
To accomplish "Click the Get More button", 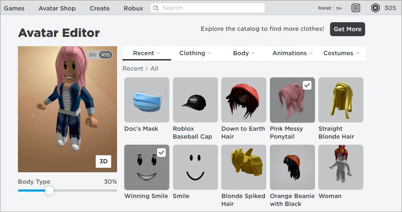I will point(347,29).
